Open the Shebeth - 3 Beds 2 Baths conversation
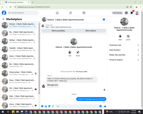143x114 pixels. coord(19,49)
